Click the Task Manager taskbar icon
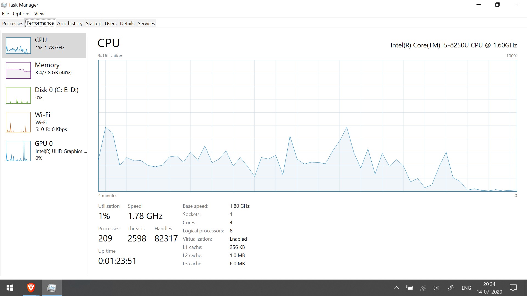527x296 pixels. click(52, 288)
